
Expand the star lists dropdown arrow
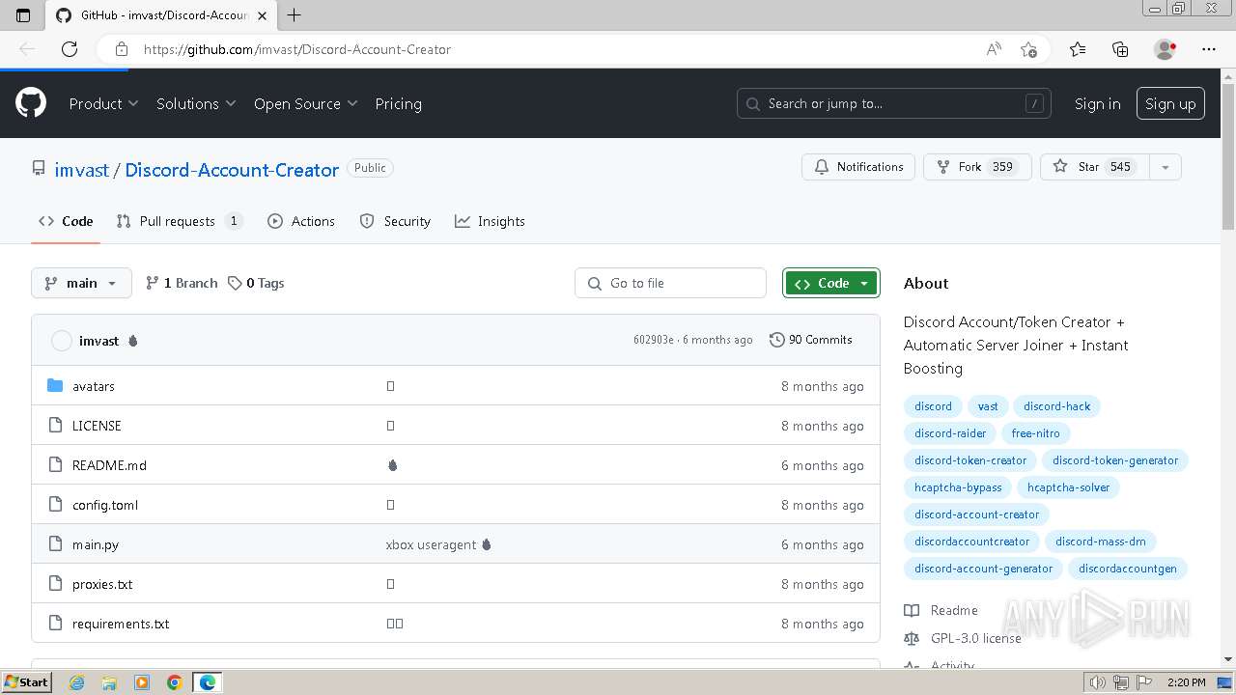[1166, 167]
